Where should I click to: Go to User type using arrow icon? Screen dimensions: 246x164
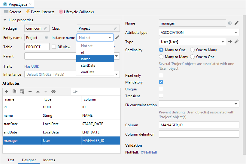tap(230, 42)
